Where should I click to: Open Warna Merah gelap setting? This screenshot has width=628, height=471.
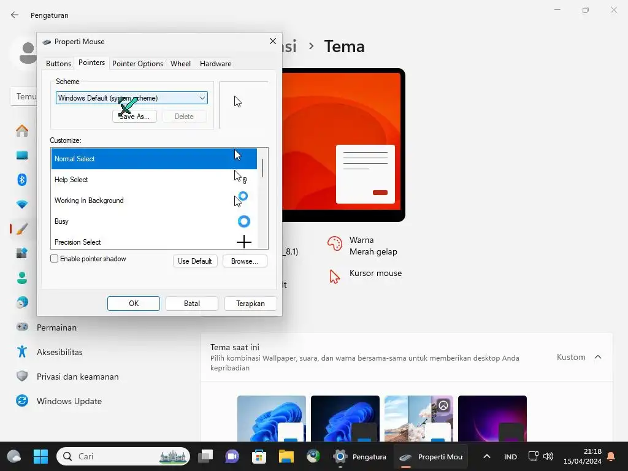(362, 245)
